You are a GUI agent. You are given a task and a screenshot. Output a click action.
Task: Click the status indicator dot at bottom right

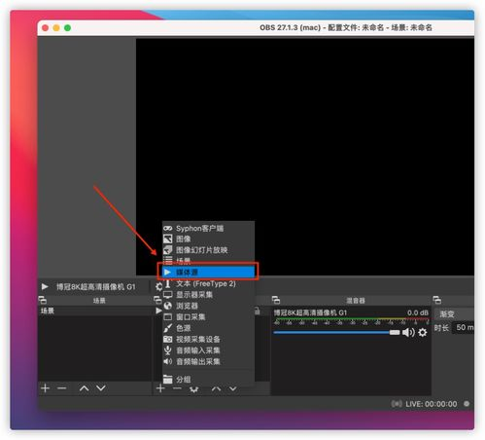(x=467, y=404)
